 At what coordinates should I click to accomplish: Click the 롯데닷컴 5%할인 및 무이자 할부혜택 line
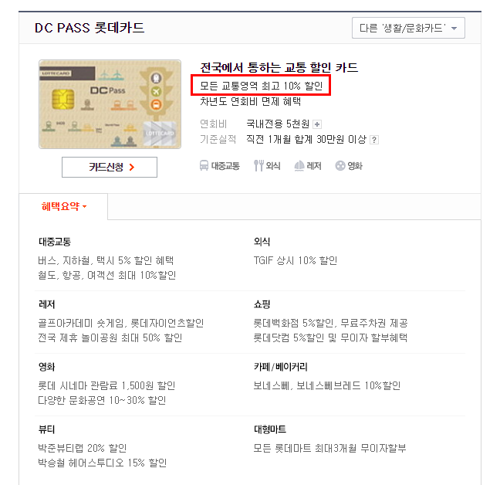330,337
